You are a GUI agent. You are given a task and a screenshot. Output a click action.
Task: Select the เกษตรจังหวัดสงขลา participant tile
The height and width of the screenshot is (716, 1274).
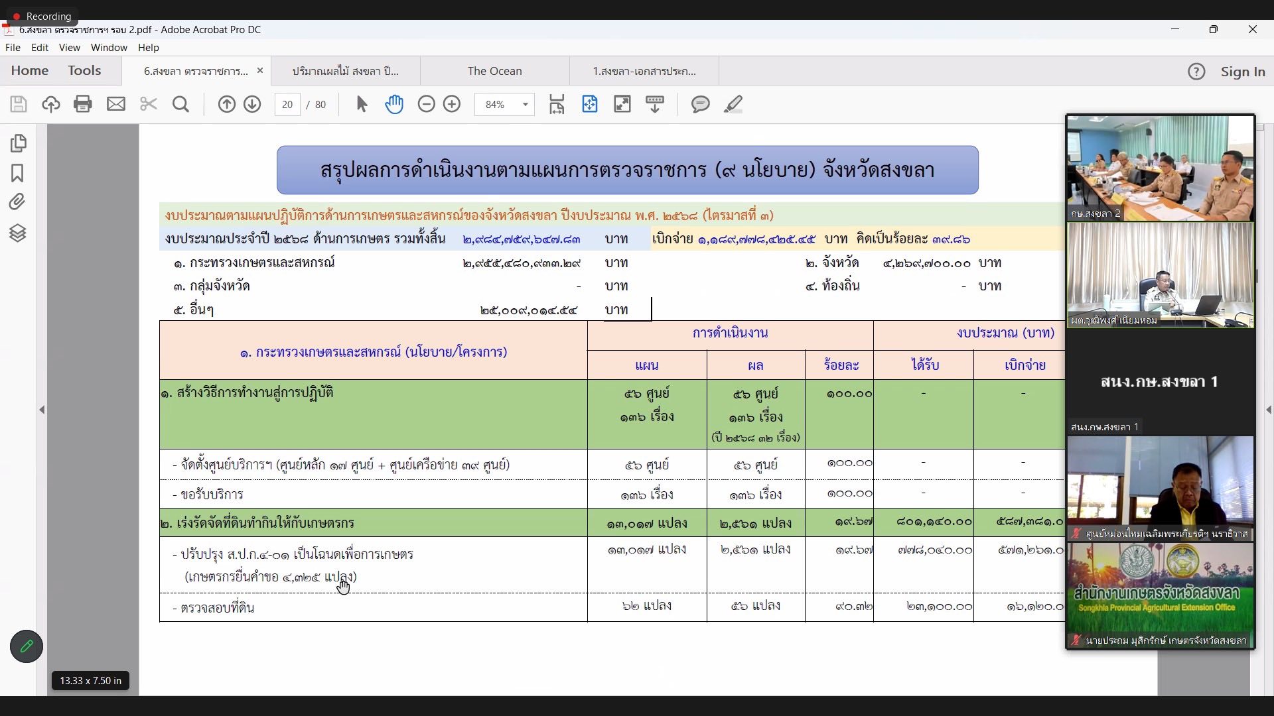tap(1161, 595)
